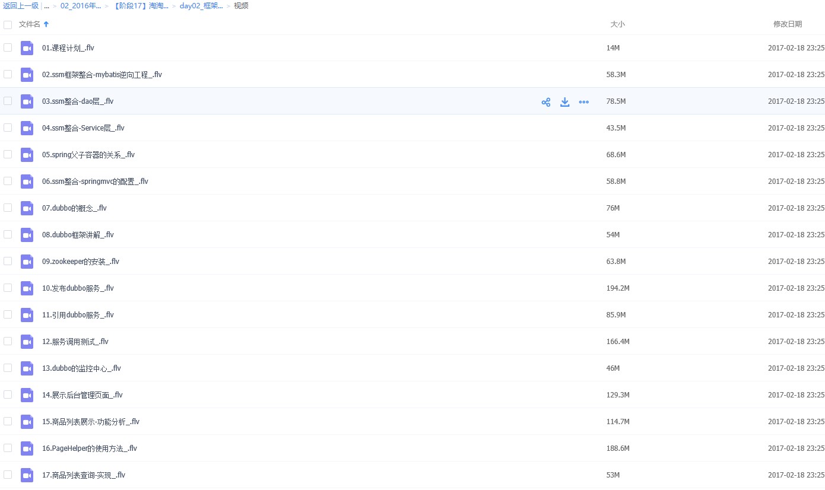
Task: Check the box for 02.ssm框架整合-mybatis逆向工程
Action: coord(8,74)
